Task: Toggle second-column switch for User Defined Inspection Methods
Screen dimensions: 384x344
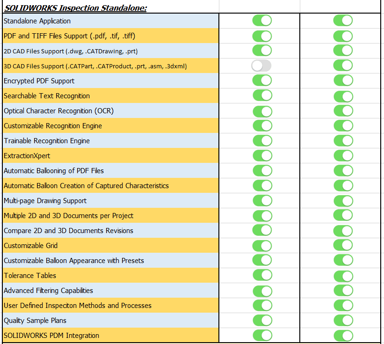Action: (343, 305)
